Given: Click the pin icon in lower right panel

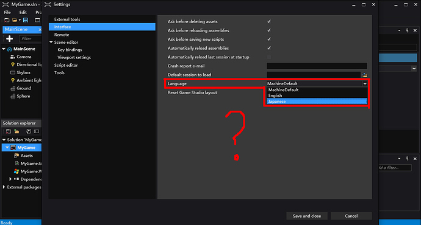Looking at the screenshot, I should (407, 159).
